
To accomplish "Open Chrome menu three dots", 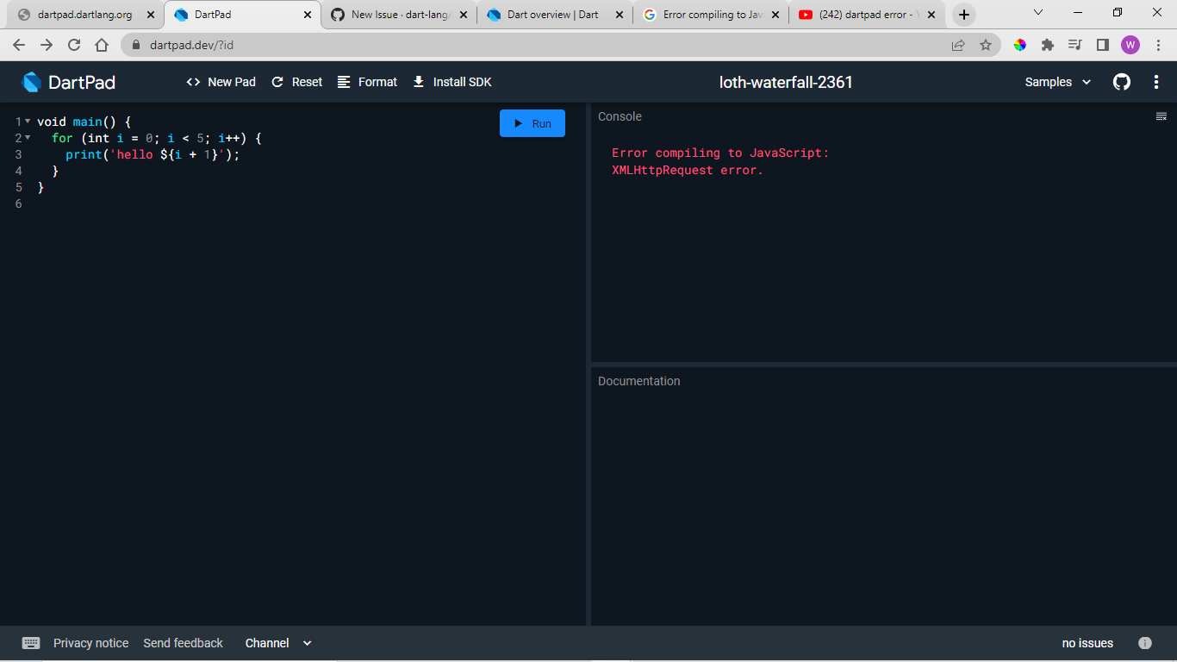I will point(1157,45).
